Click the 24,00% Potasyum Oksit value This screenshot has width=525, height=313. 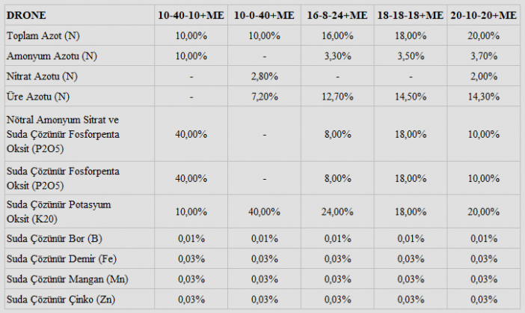[339, 210]
